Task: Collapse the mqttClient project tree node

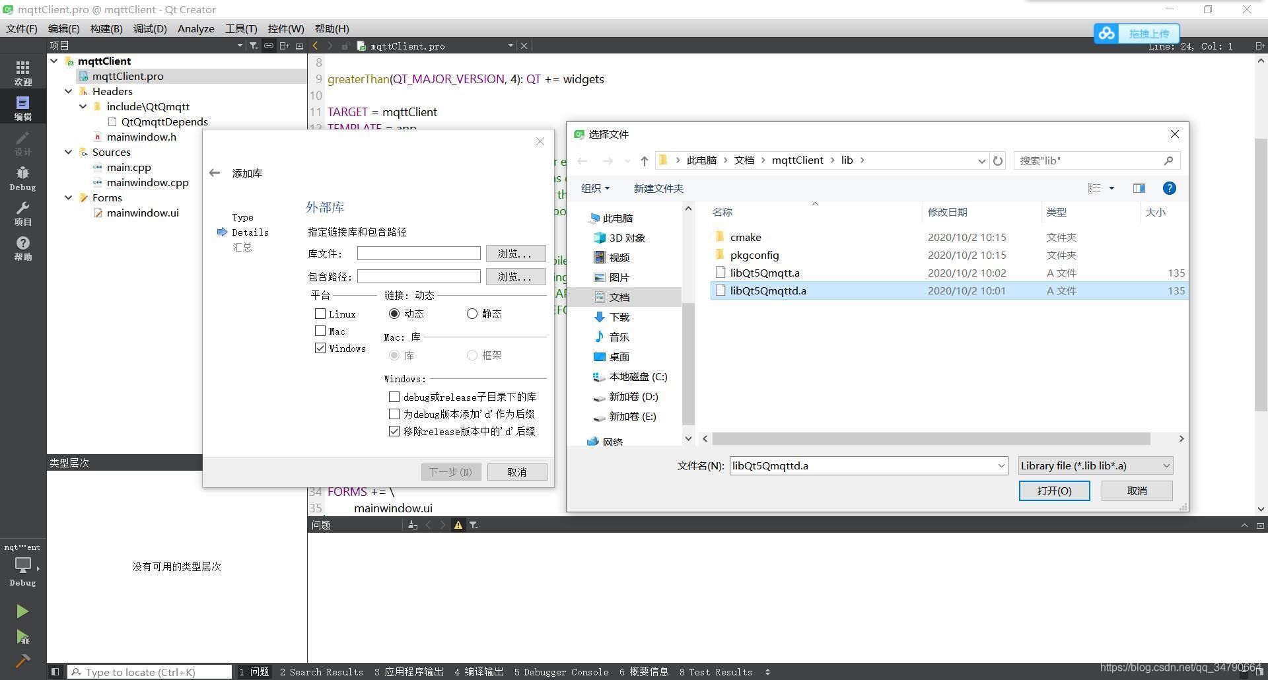Action: point(54,61)
